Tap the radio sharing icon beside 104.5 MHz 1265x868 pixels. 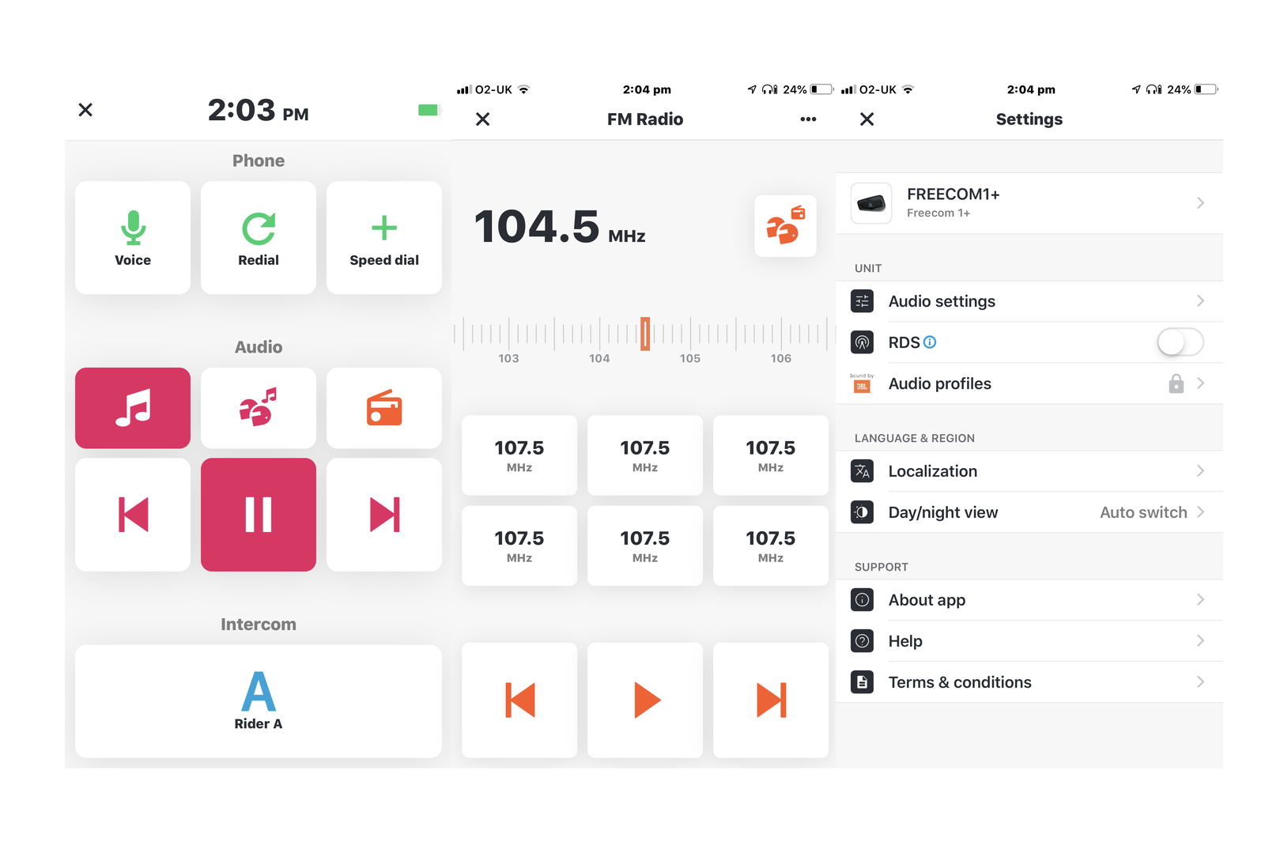pos(785,226)
